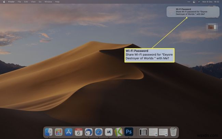Image resolution: width=222 pixels, height=139 pixels.
Task: Click the user account menu bar icon
Action: [x=194, y=2]
